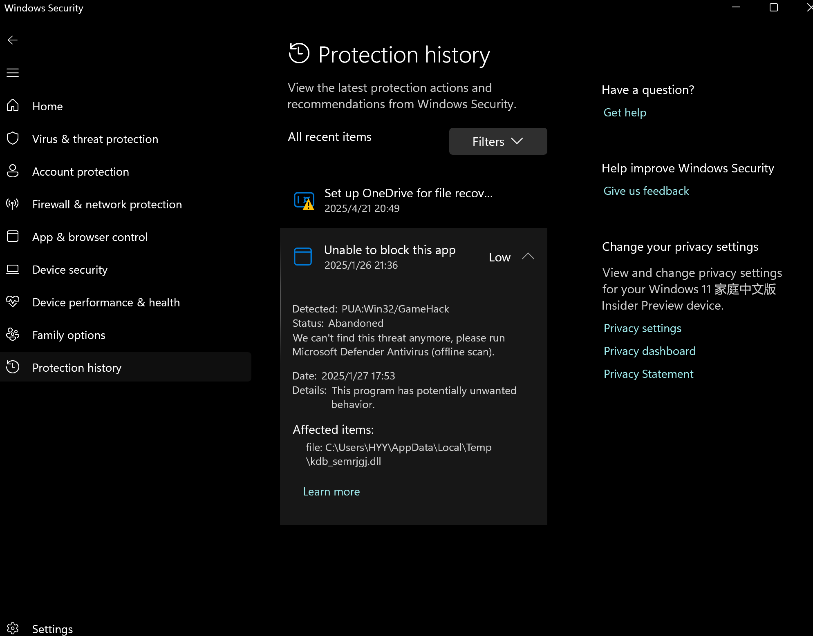Open Home from the sidebar
The width and height of the screenshot is (813, 636).
pyautogui.click(x=47, y=106)
